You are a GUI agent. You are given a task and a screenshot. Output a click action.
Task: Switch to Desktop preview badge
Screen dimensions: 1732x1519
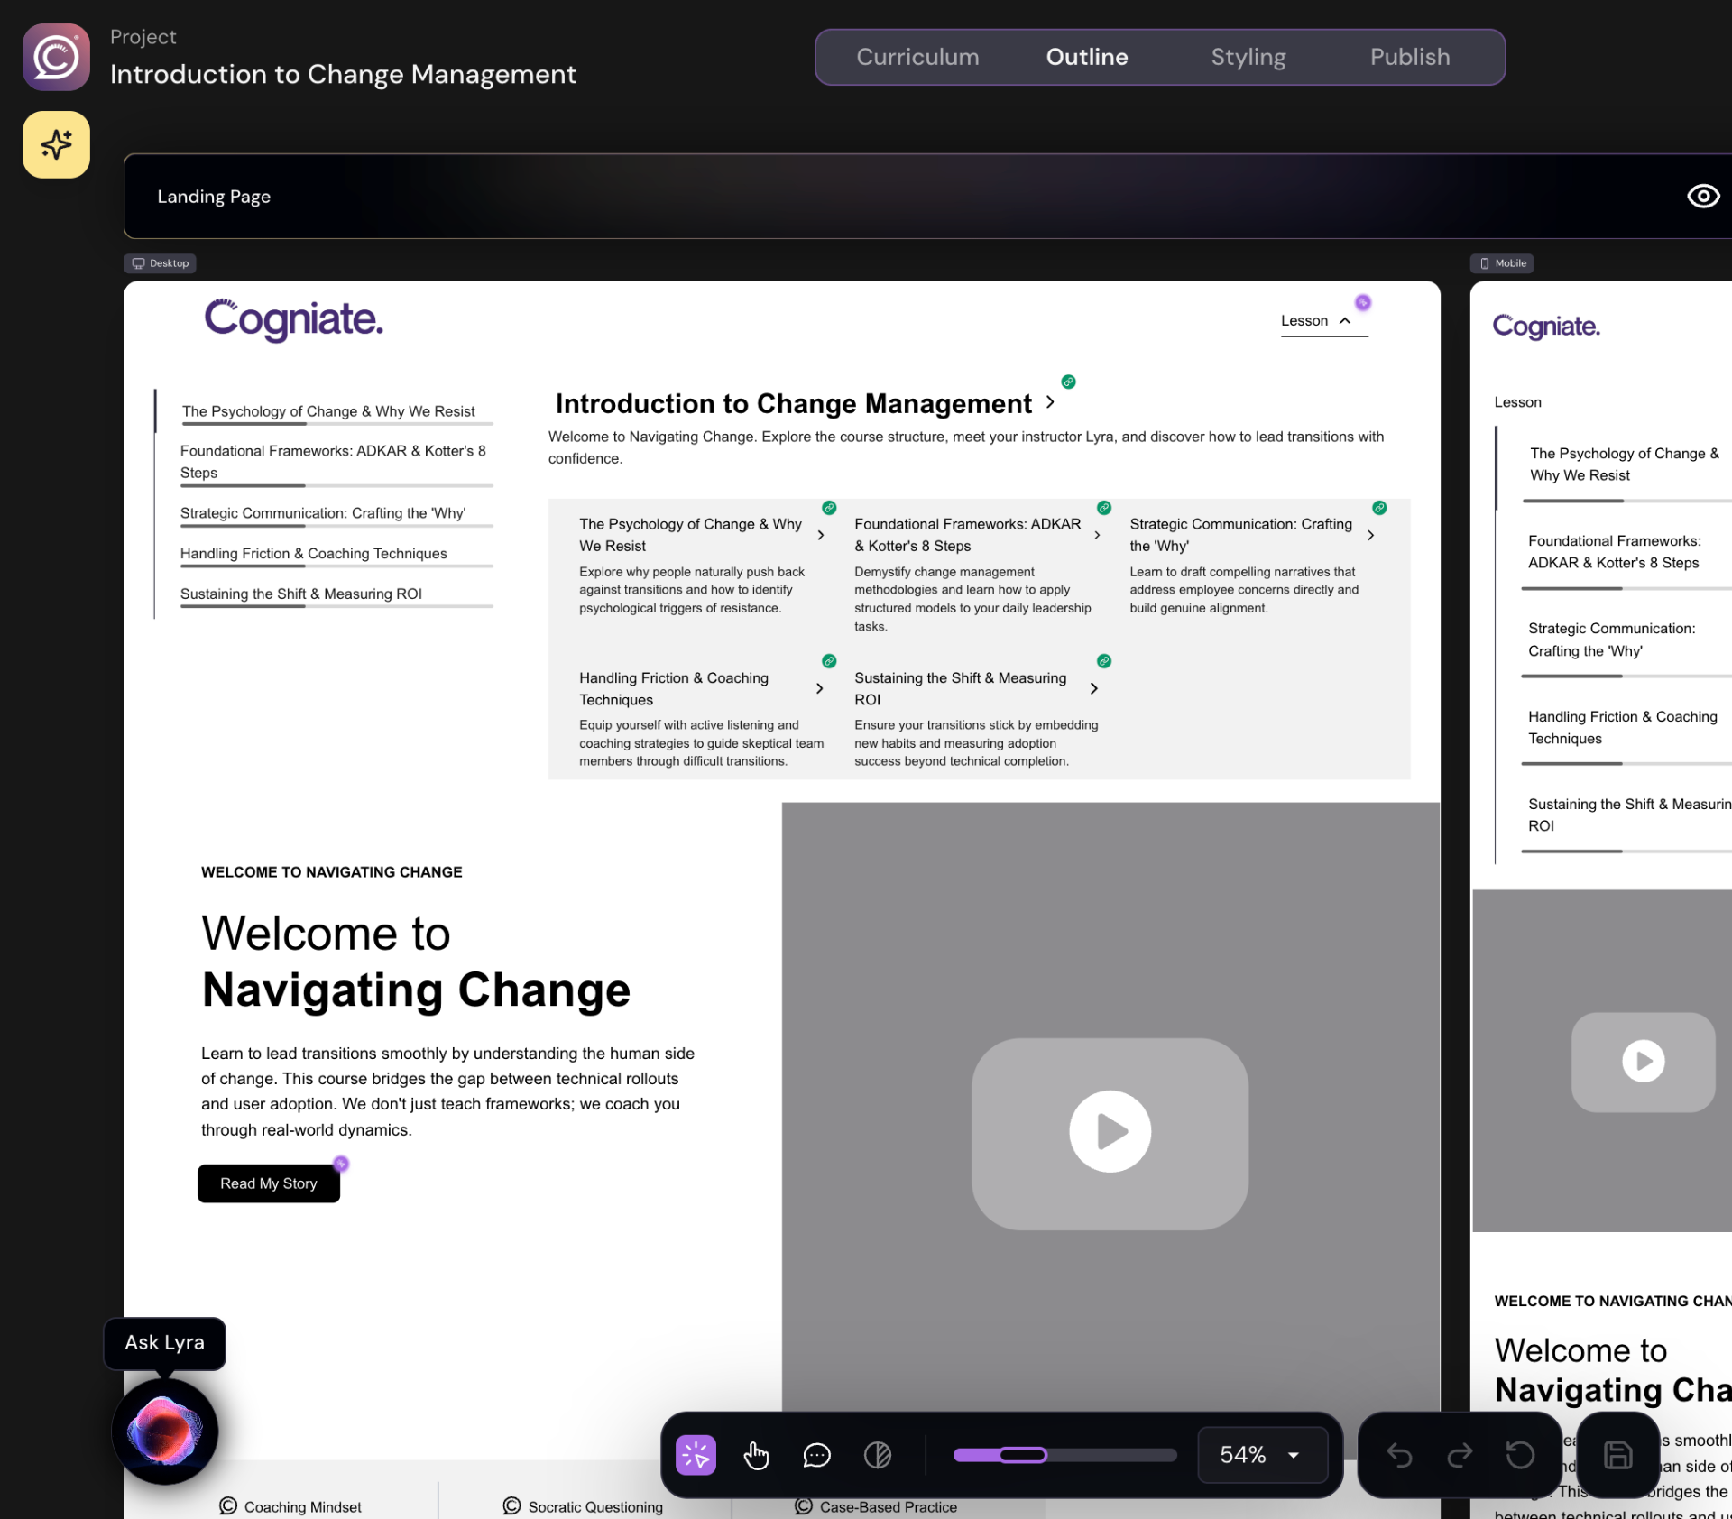coord(161,263)
